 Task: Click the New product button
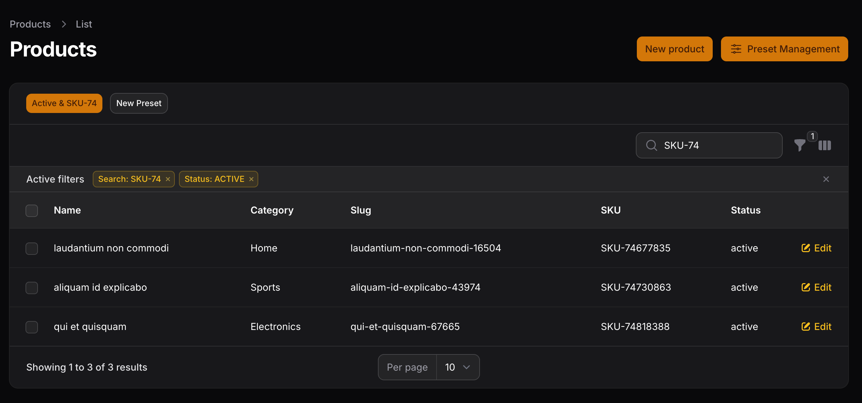[x=674, y=49]
